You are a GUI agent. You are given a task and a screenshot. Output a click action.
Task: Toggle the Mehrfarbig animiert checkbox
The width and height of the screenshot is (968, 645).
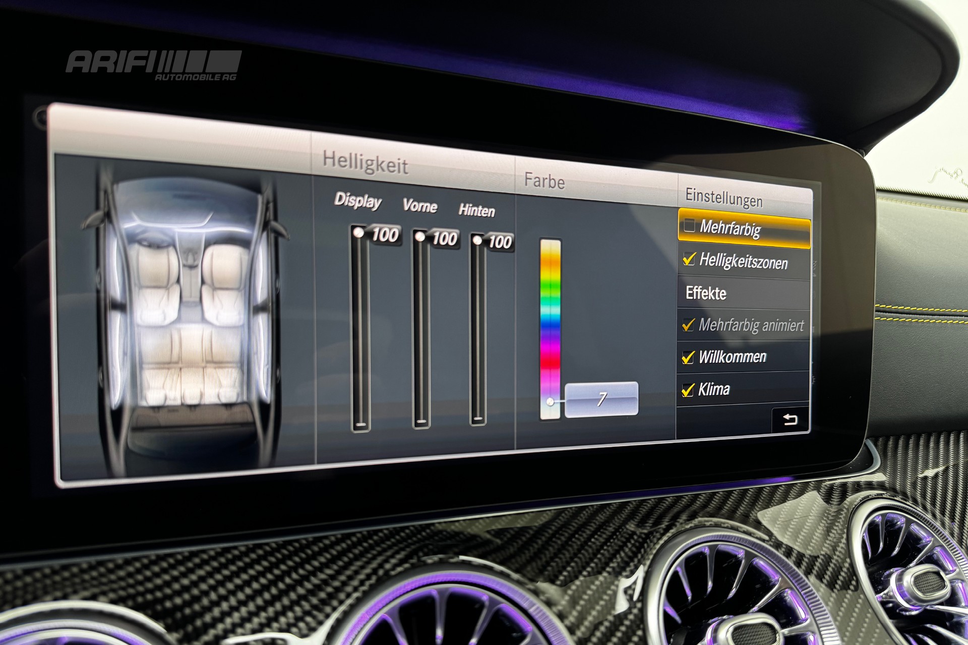[x=688, y=325]
